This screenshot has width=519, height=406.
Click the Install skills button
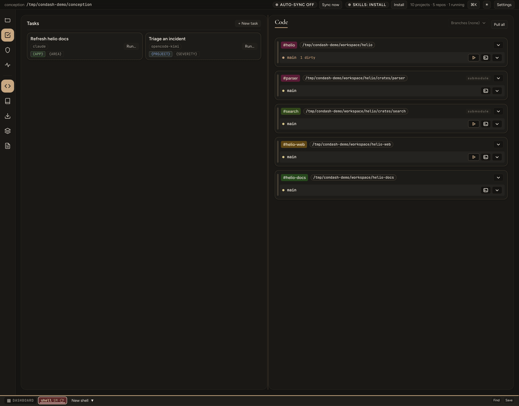pos(399,5)
